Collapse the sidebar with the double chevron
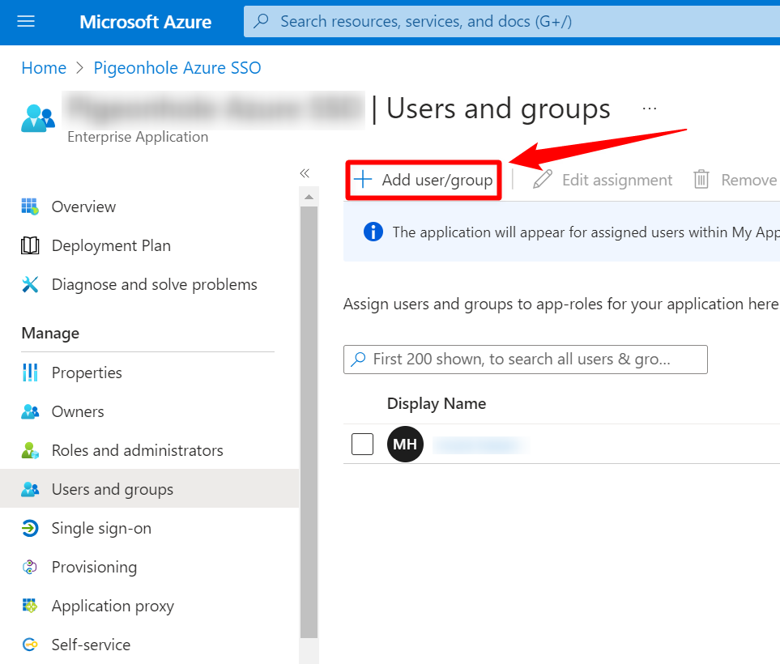Viewport: 780px width, 664px height. pyautogui.click(x=305, y=173)
